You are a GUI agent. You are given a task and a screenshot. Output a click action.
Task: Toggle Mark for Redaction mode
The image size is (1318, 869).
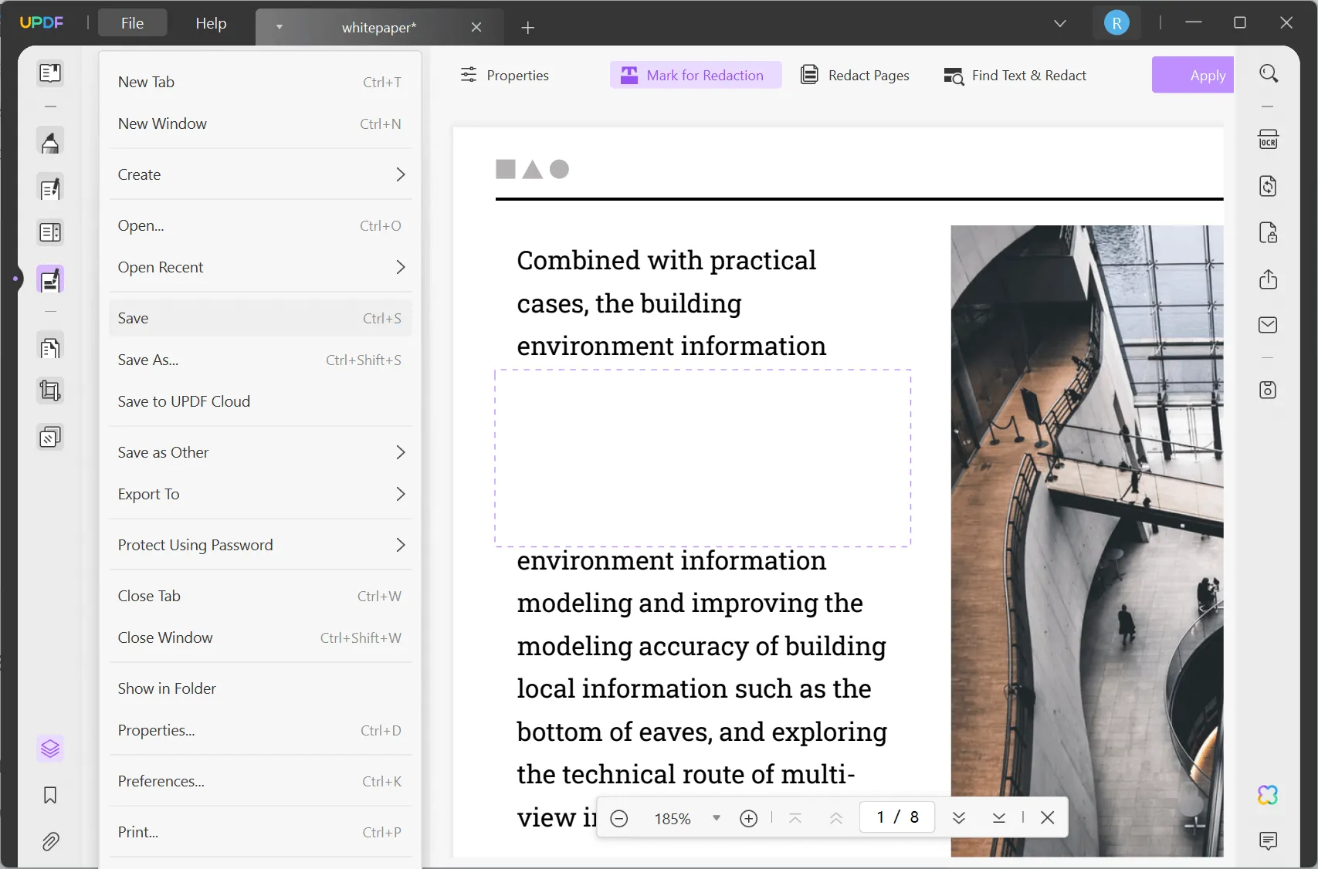(695, 76)
